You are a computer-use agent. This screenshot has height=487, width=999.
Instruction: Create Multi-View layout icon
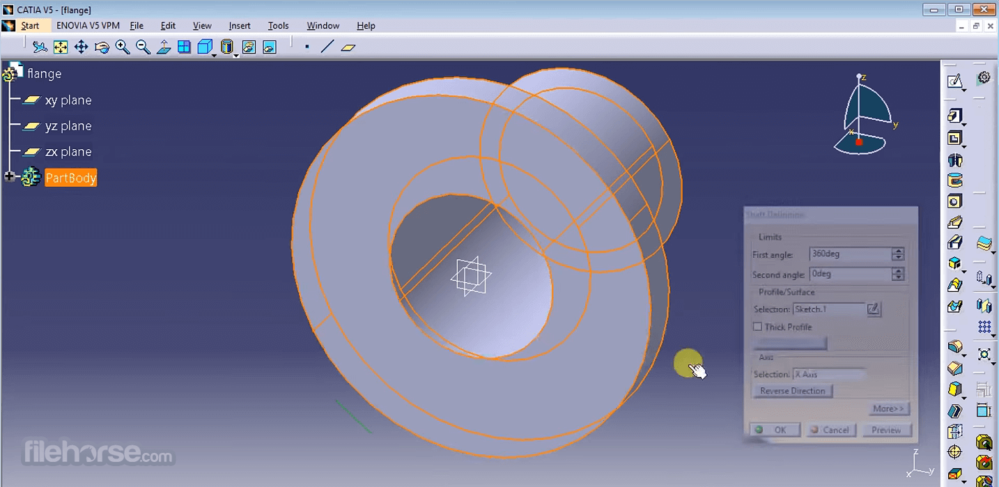point(184,47)
